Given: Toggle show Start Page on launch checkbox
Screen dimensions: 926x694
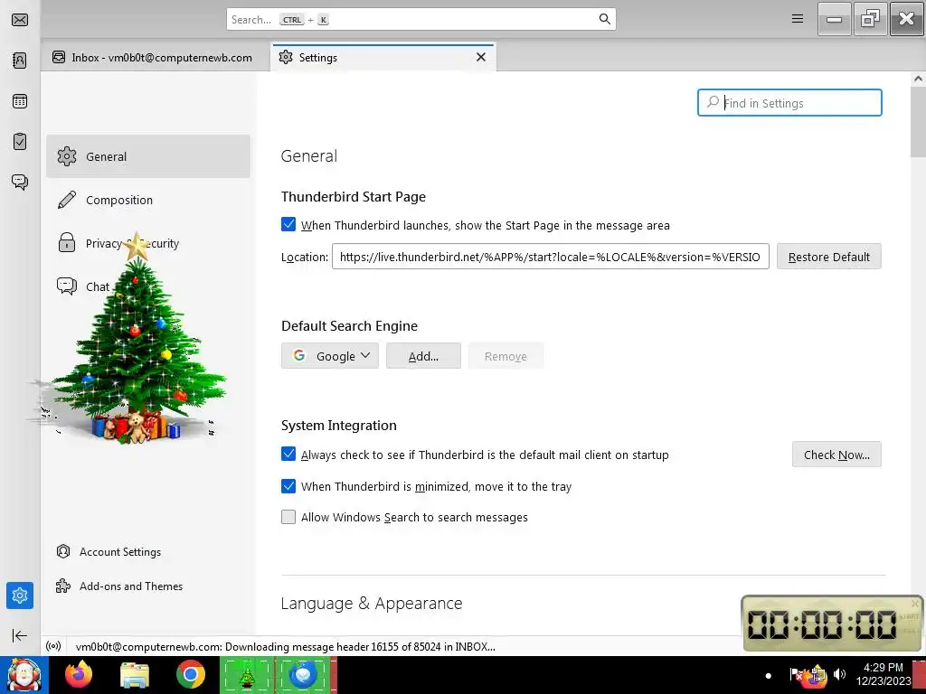Looking at the screenshot, I should (288, 224).
